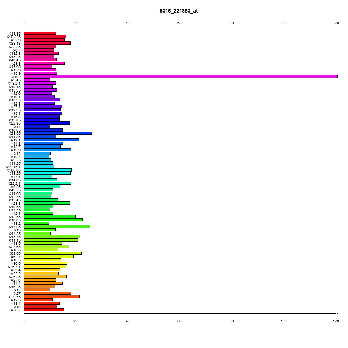This screenshot has height=348, width=348.
Task: Select the row label X18.4
Action: pyautogui.click(x=16, y=303)
